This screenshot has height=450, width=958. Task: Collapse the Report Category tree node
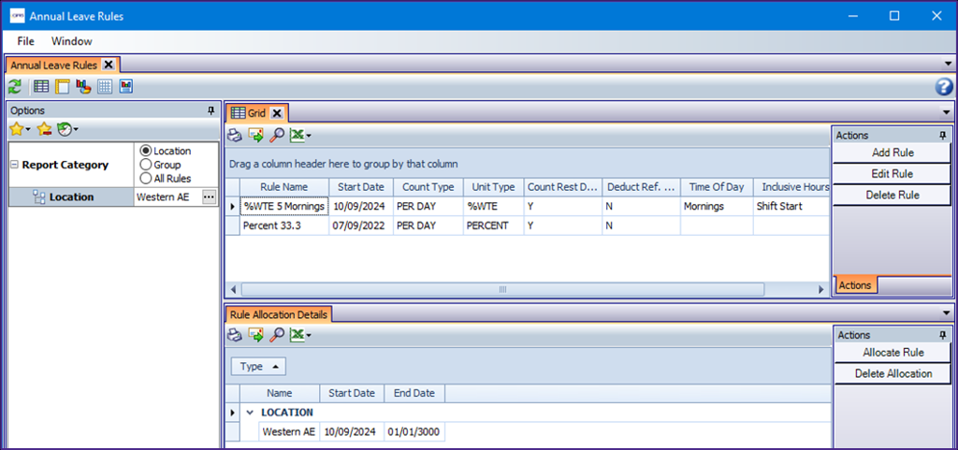click(x=14, y=165)
